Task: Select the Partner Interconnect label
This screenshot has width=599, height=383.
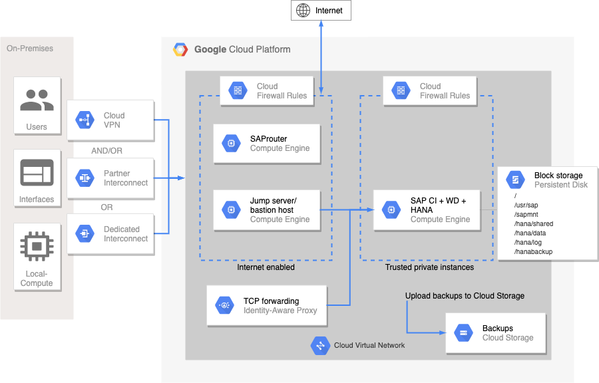Action: 126,178
